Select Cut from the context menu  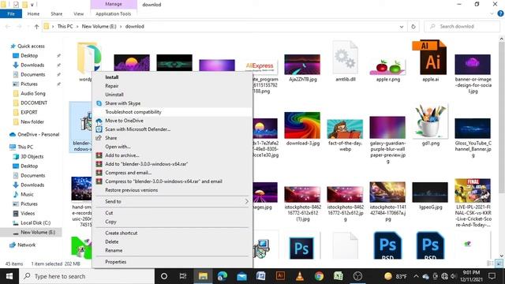(x=109, y=213)
